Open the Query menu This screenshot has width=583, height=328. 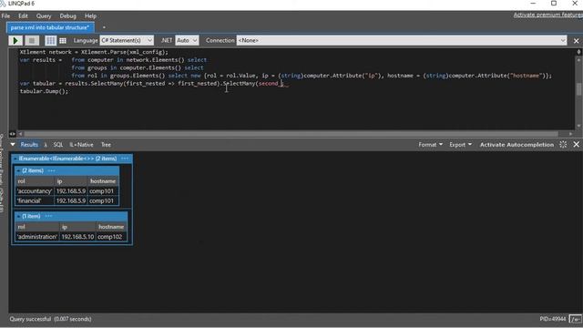tap(44, 16)
